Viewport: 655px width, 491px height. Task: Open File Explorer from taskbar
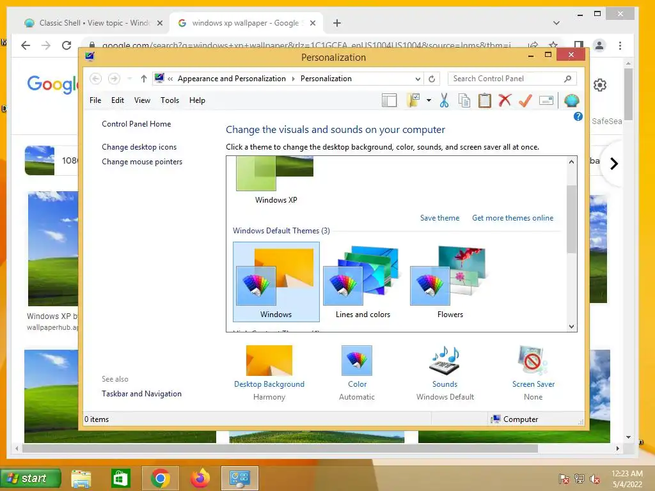(x=81, y=478)
